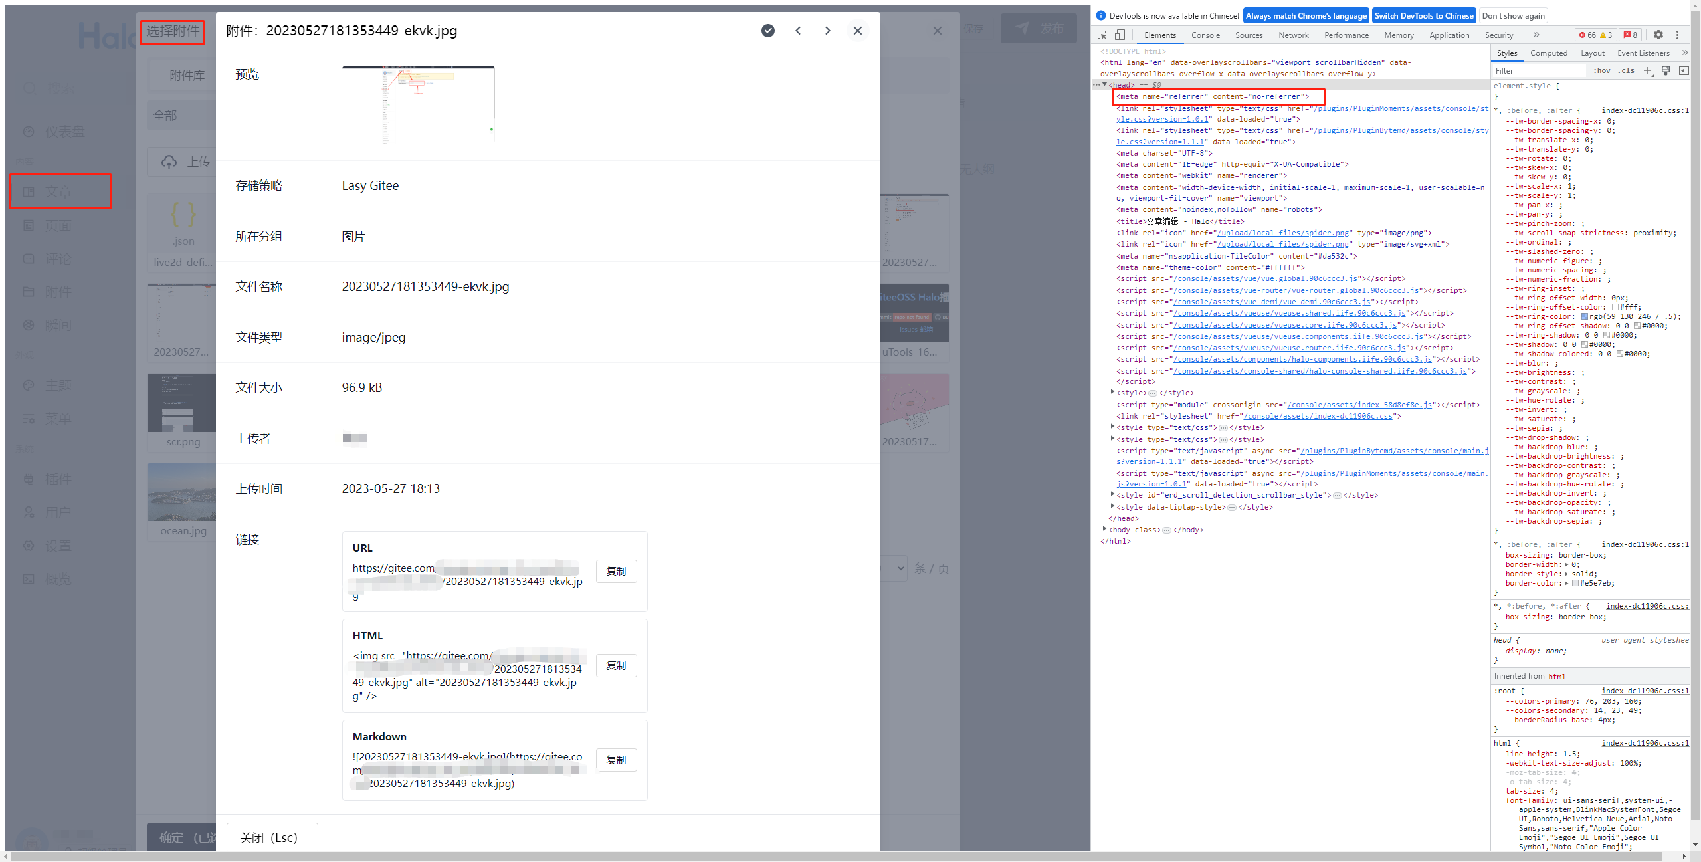Click the Switch DevTools to Chinese button
This screenshot has width=1701, height=862.
click(x=1424, y=15)
